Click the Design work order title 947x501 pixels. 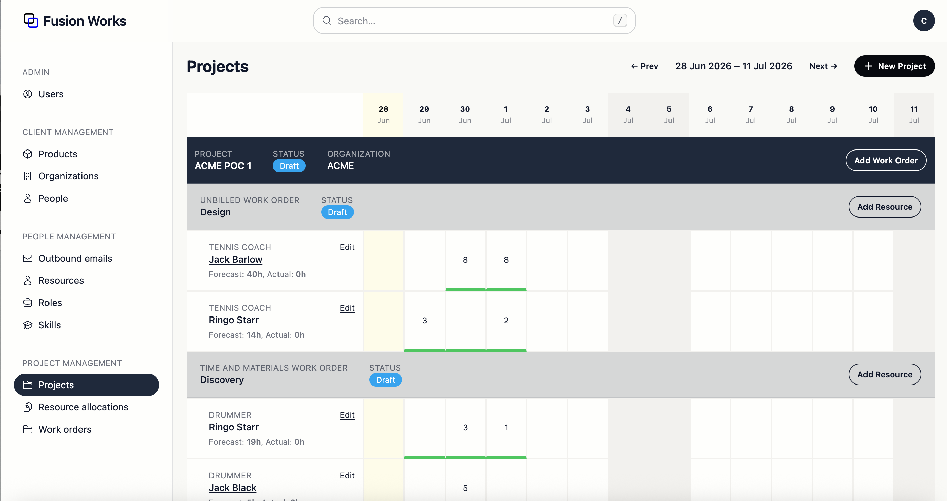(x=216, y=212)
